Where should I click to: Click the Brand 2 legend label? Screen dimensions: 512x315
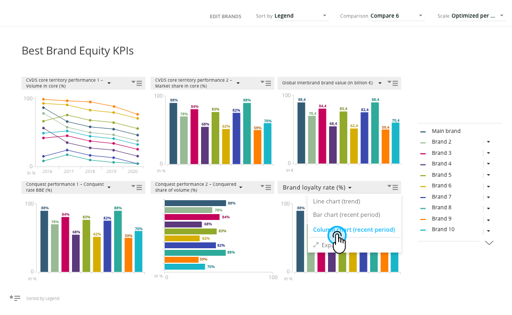442,141
